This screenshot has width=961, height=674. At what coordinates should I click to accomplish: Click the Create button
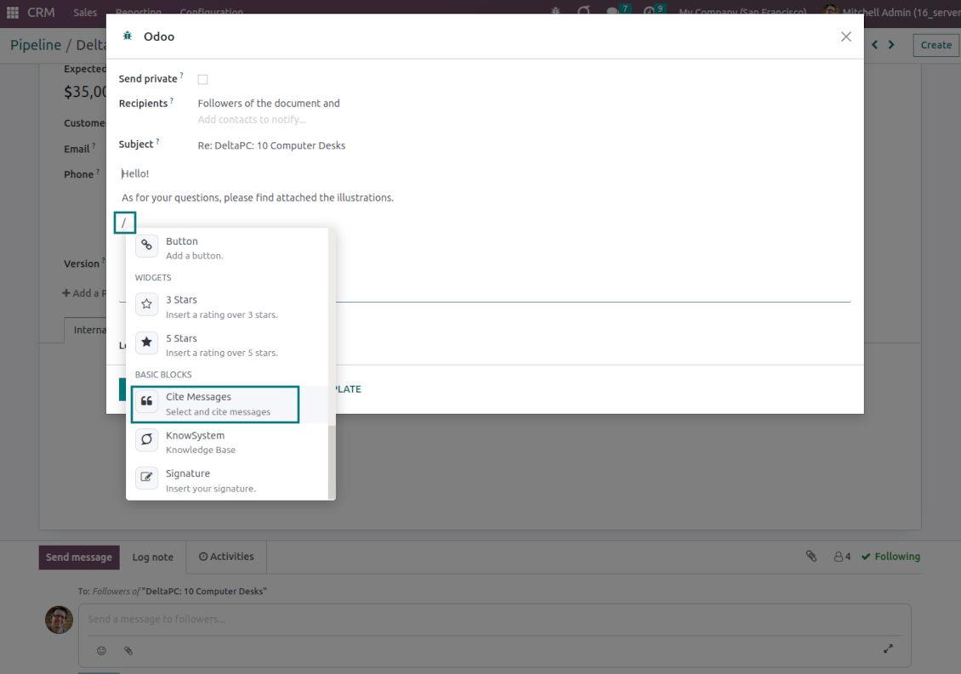point(935,45)
